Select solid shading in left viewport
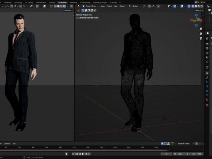 [58, 6]
